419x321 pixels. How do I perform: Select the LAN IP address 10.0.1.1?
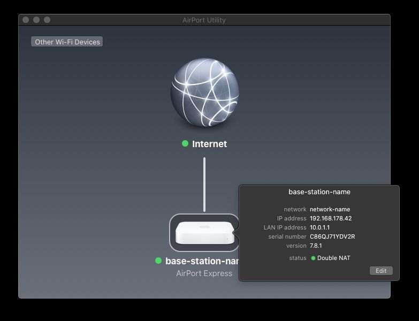(319, 227)
